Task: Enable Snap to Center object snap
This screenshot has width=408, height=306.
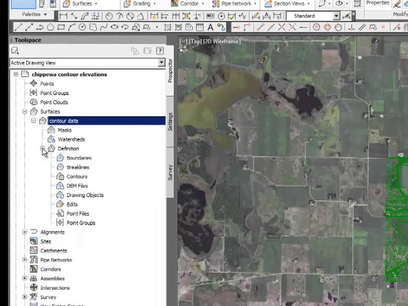Action: (x=316, y=27)
